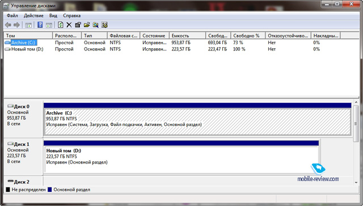Open the Файл menu

click(x=12, y=15)
